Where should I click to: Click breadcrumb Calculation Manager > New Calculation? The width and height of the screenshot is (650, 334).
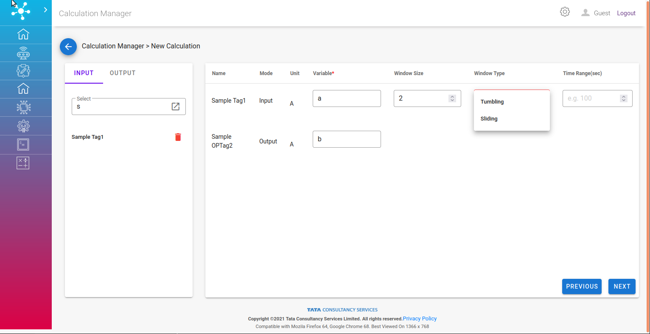141,46
